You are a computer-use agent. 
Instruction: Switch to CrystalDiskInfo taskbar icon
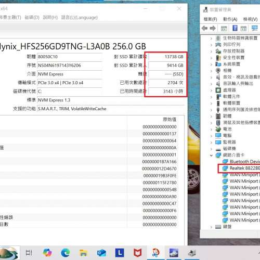(174, 253)
